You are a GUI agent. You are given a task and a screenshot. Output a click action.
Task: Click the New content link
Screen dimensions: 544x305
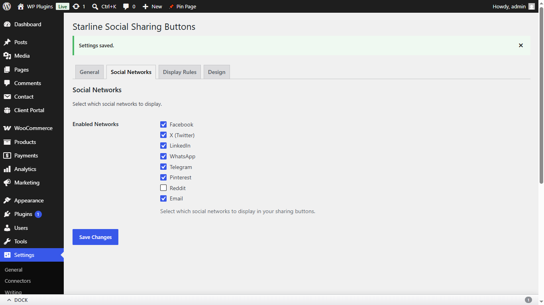pyautogui.click(x=152, y=6)
